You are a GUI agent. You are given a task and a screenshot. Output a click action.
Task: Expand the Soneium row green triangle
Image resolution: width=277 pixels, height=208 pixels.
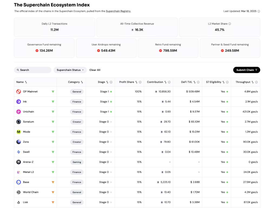(x=53, y=122)
